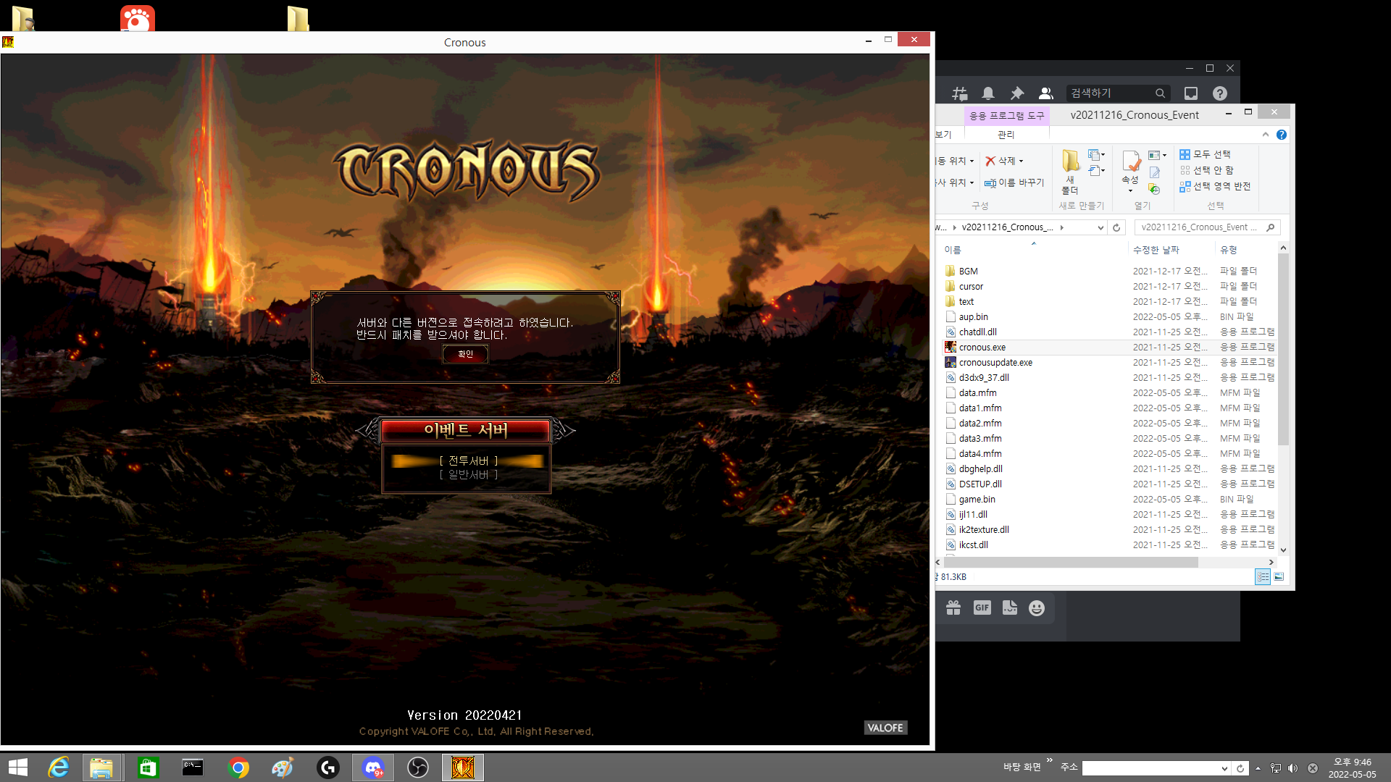Screen dimensions: 1391x782
Task: Sort by 수정한 날짜 column header
Action: (1171, 250)
